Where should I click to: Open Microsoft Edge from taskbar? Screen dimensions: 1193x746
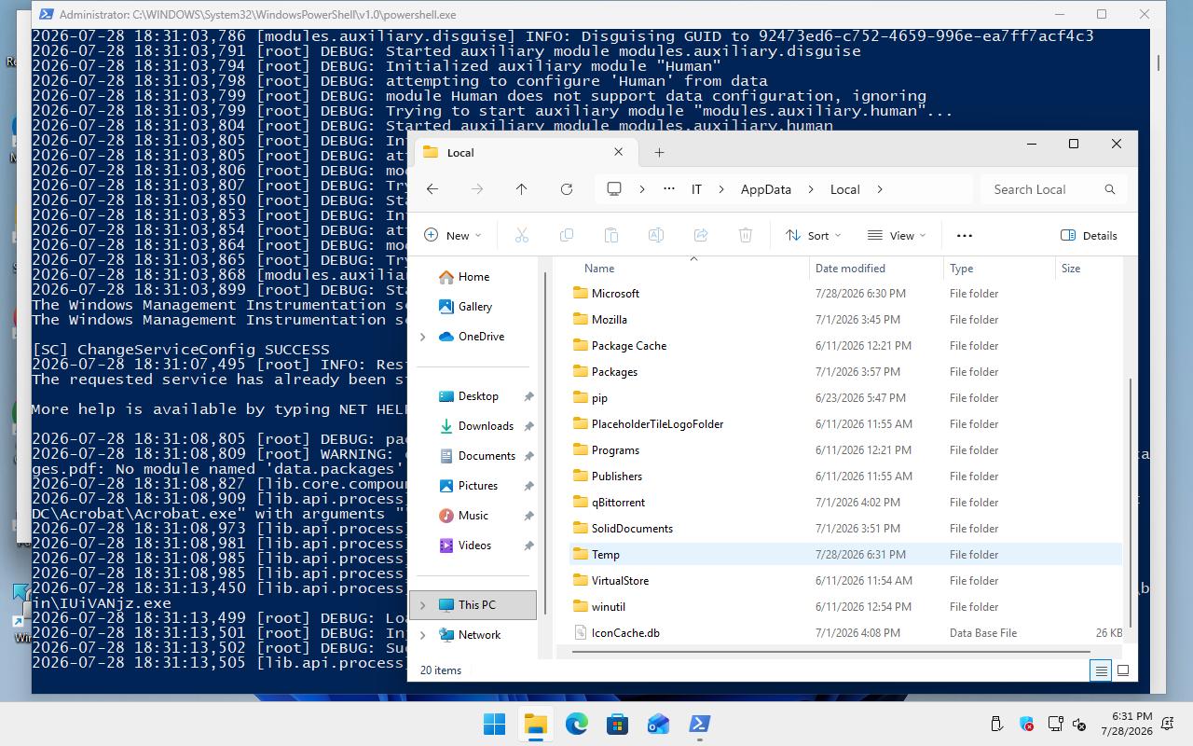(x=576, y=724)
